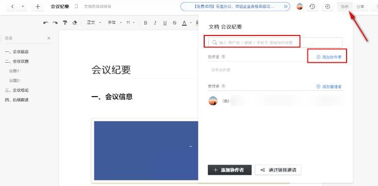Click the 文档将自动保存 status text
Viewport: 378px width, 186px height.
pos(97,7)
